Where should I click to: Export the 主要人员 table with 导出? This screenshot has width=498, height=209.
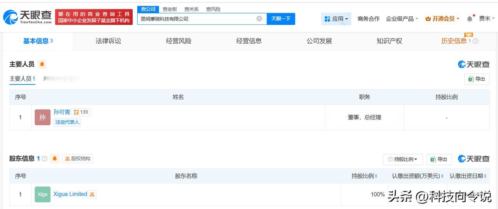pos(477,79)
